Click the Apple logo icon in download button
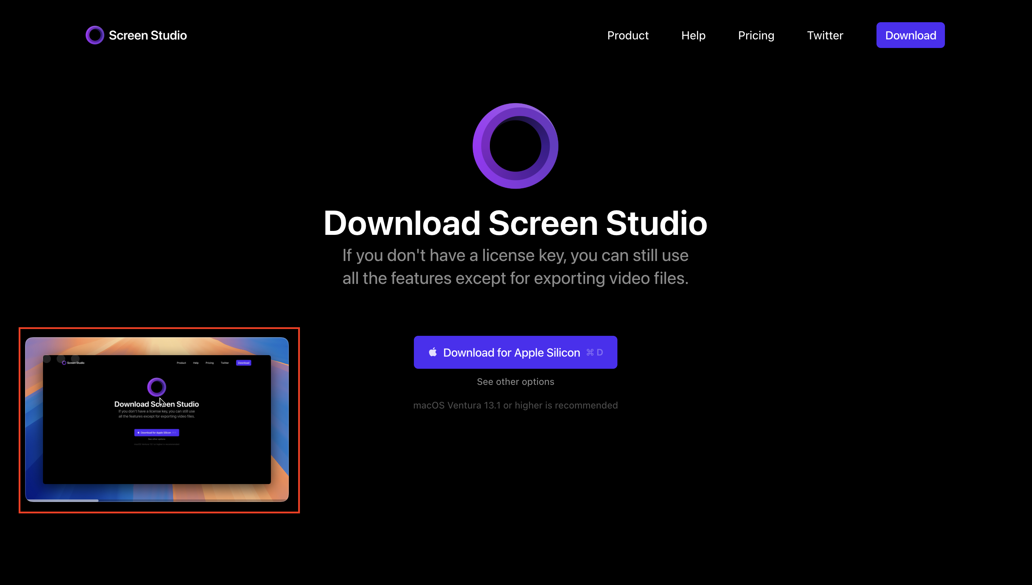The width and height of the screenshot is (1032, 585). pos(433,352)
